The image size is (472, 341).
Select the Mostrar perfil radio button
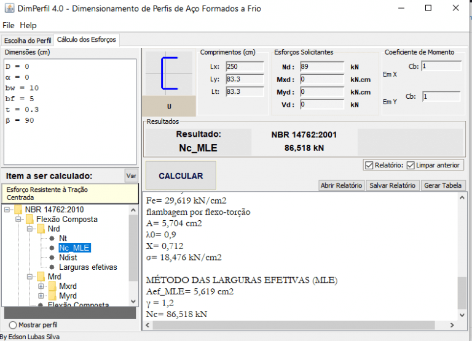13,325
